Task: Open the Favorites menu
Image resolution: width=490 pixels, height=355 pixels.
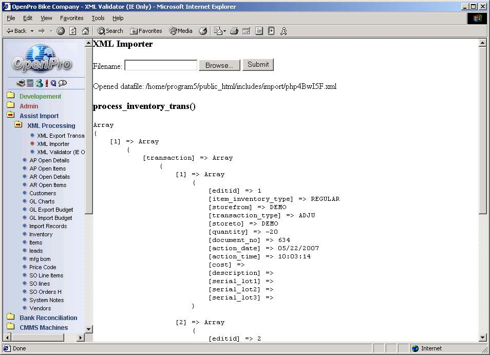Action: 71,18
